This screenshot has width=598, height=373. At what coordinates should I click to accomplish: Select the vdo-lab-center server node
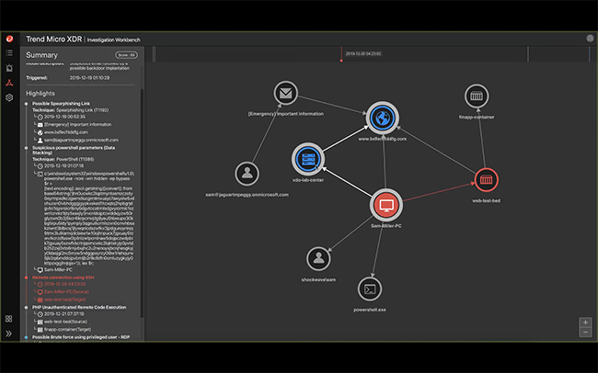pyautogui.click(x=308, y=159)
